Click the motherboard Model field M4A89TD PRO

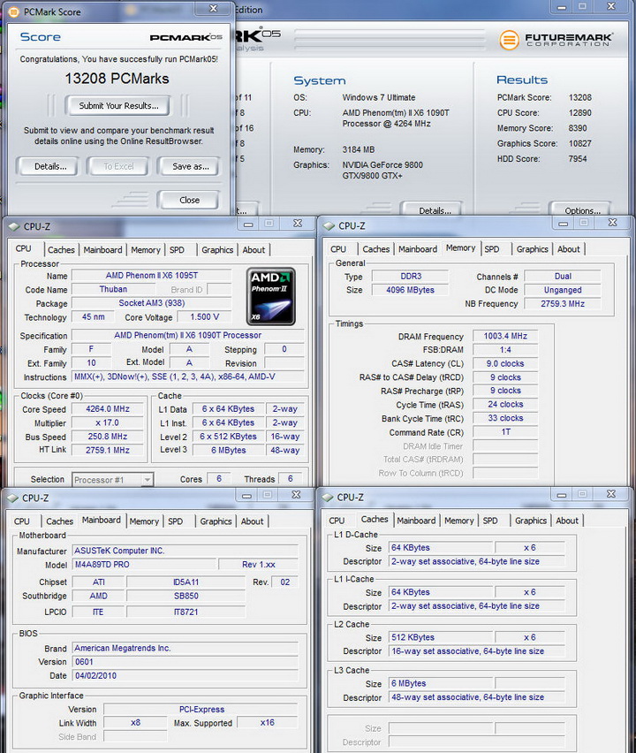[x=145, y=565]
